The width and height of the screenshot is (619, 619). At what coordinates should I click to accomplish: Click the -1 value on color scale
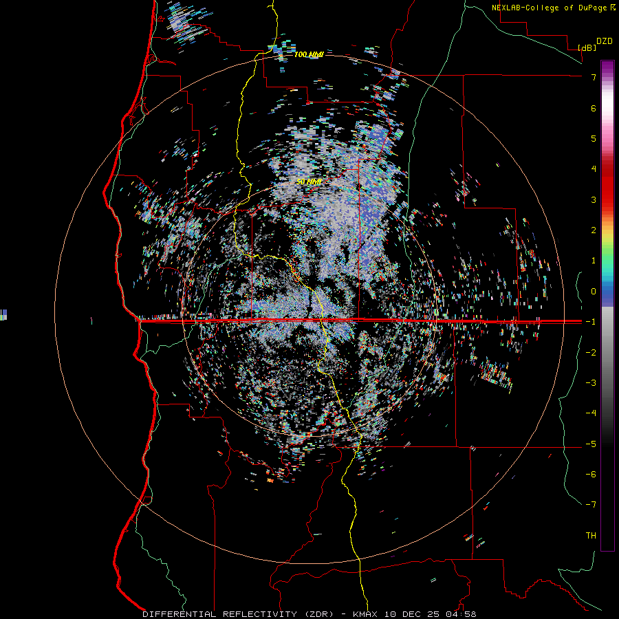(x=591, y=322)
